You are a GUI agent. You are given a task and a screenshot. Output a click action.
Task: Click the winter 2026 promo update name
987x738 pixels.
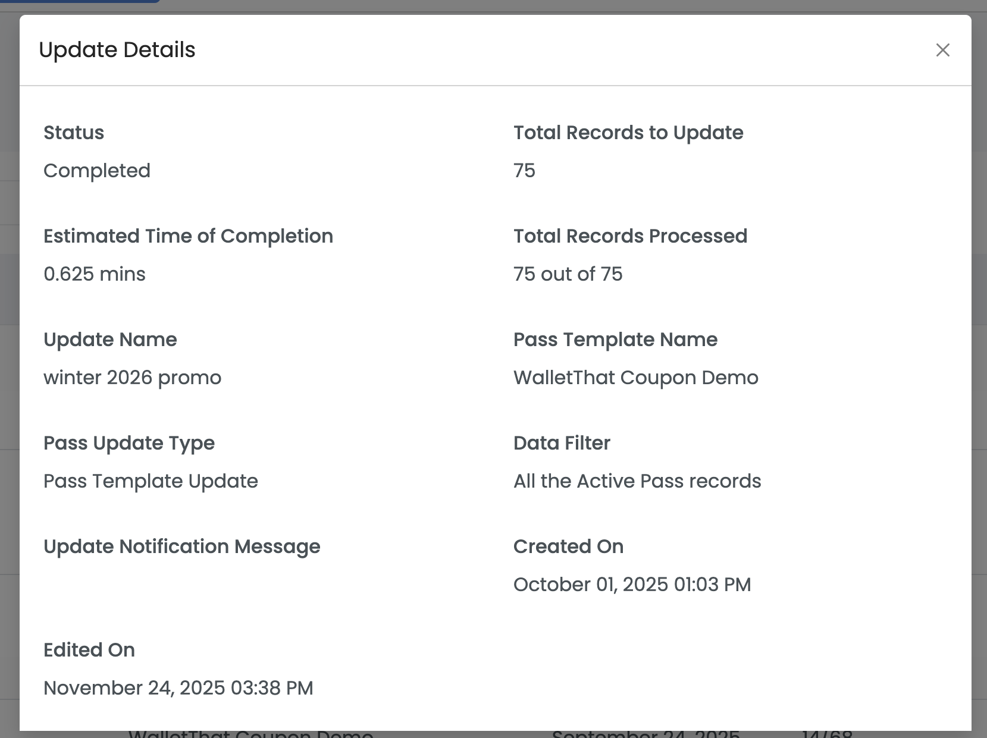[x=132, y=378]
